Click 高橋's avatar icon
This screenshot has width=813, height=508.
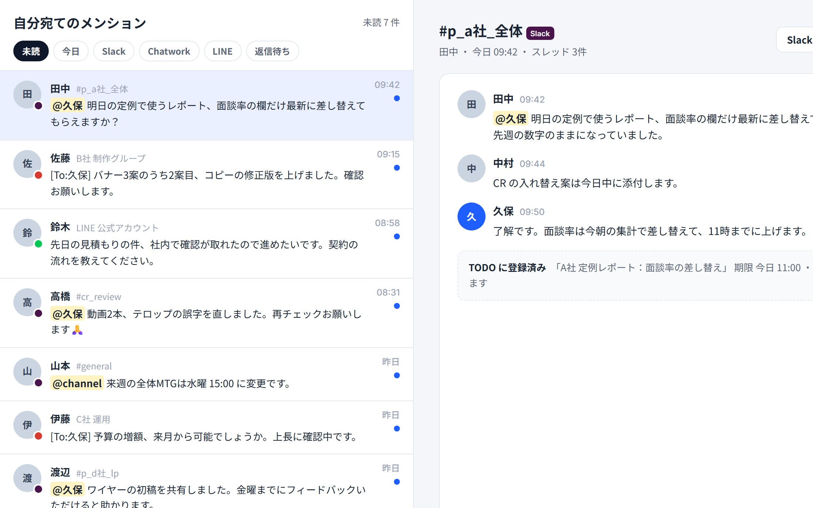[27, 303]
